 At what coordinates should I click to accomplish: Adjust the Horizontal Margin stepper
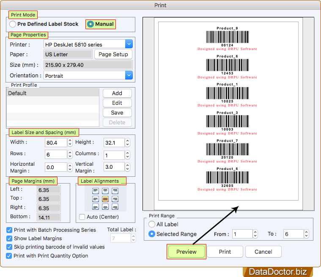point(70,167)
